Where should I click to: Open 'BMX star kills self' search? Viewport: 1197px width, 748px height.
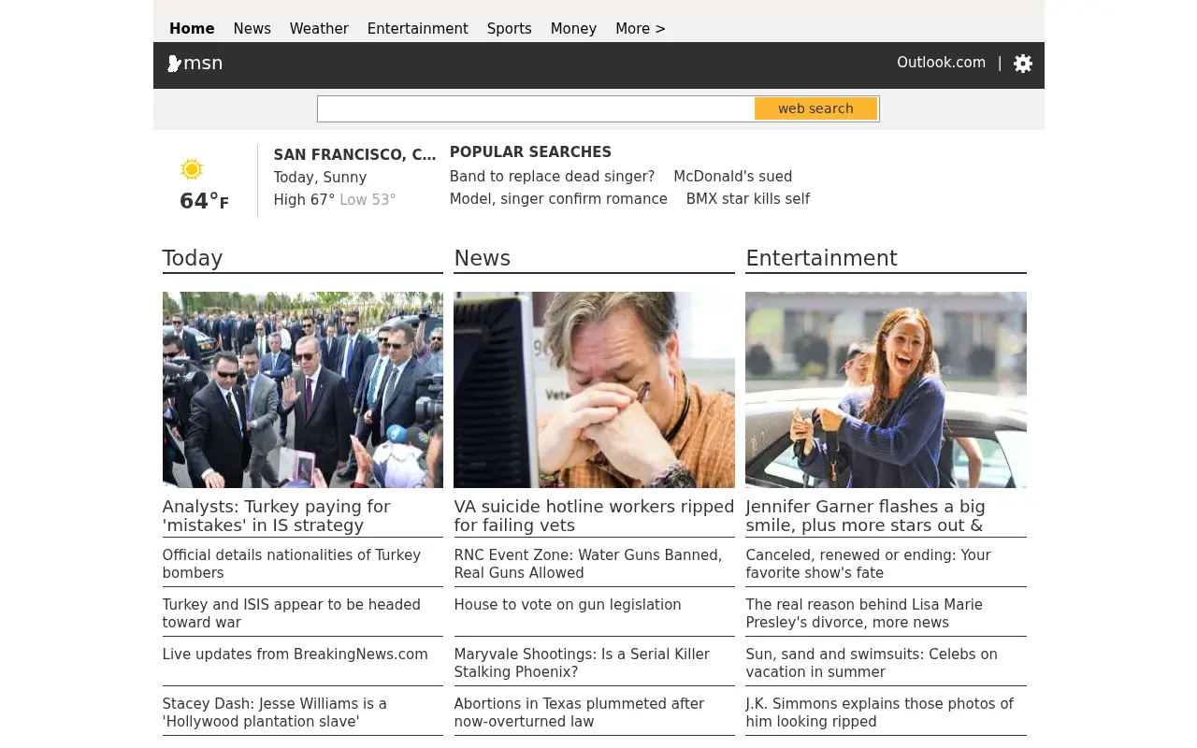(x=748, y=199)
